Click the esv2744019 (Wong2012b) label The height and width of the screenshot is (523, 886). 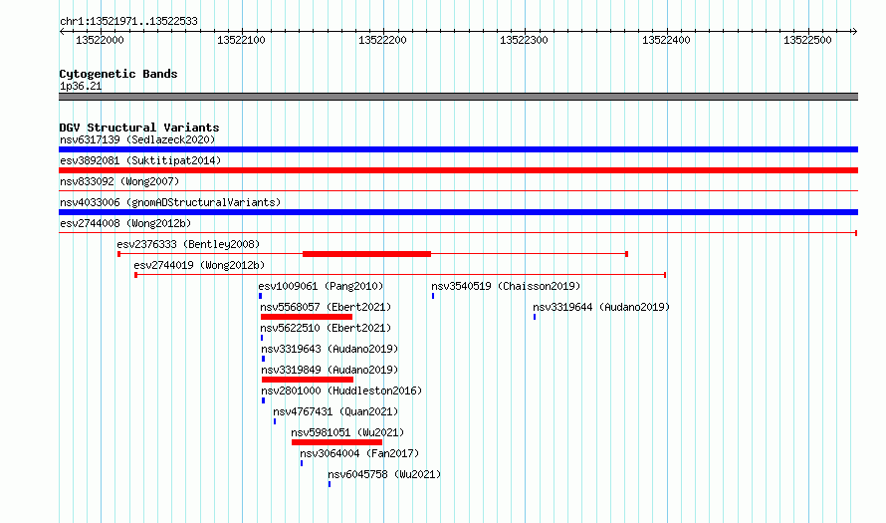(x=199, y=265)
